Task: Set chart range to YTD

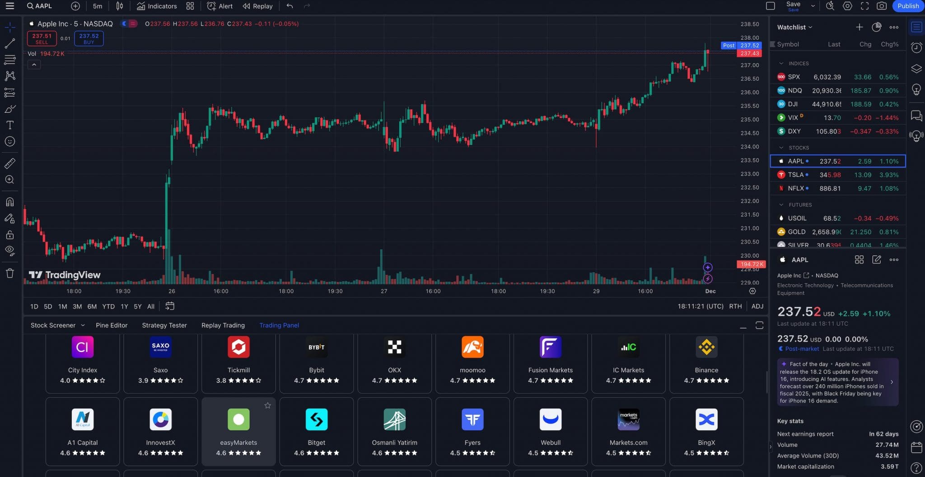Action: click(108, 306)
